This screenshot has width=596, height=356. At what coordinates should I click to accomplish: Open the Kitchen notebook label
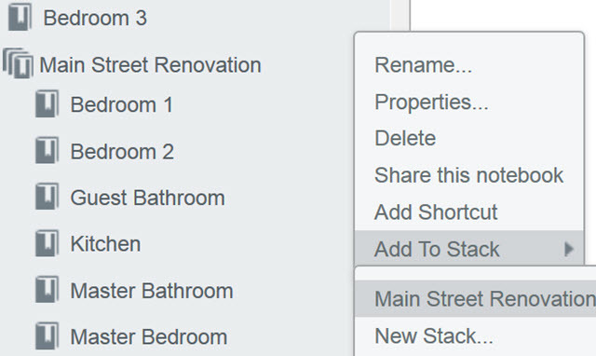(105, 244)
